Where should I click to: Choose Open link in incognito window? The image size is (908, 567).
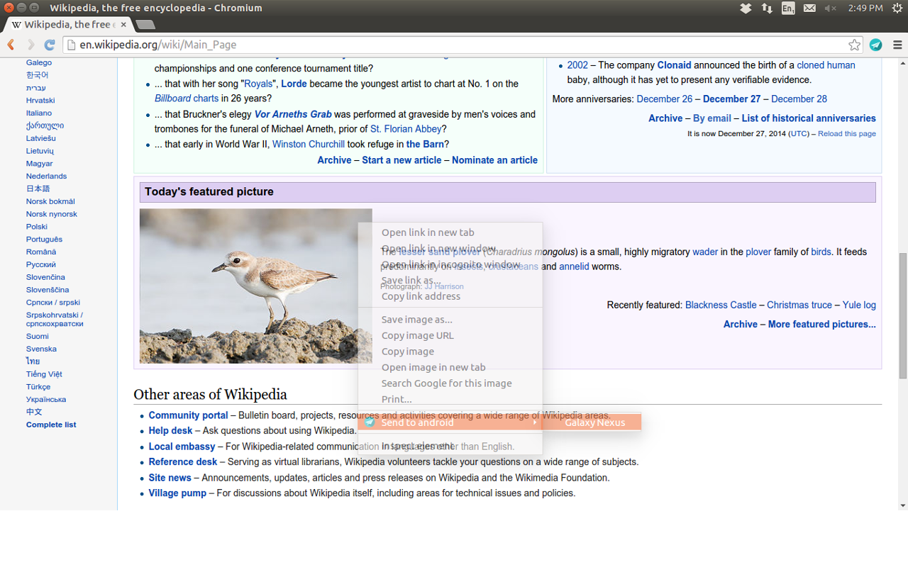450,264
